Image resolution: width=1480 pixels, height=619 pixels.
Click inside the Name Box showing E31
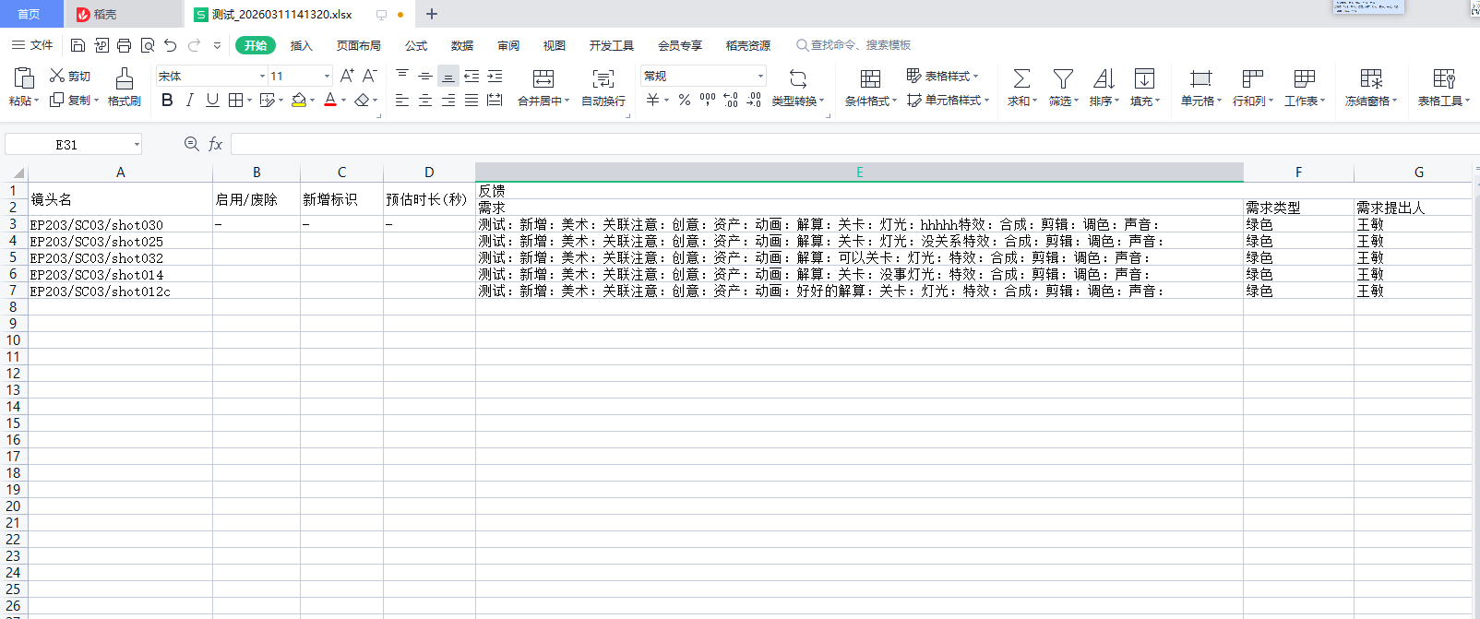(x=66, y=144)
